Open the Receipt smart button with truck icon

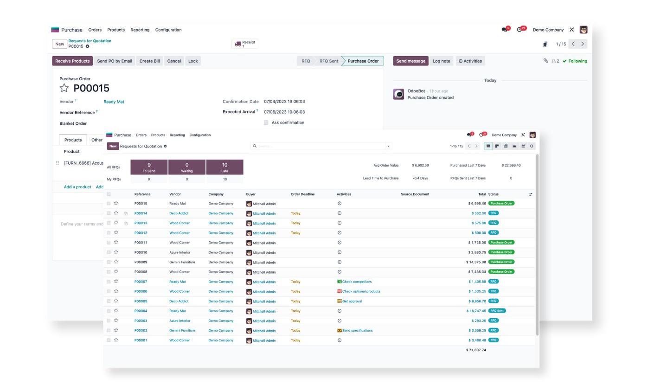click(x=244, y=43)
